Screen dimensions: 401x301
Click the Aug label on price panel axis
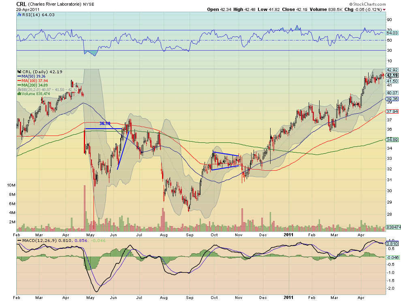[164, 235]
